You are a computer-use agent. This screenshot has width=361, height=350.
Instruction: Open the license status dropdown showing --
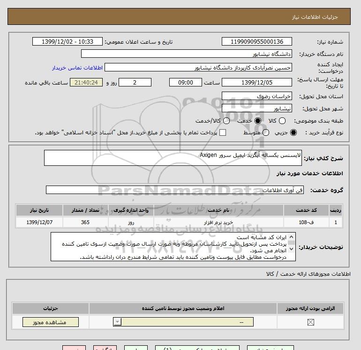coord(183,322)
